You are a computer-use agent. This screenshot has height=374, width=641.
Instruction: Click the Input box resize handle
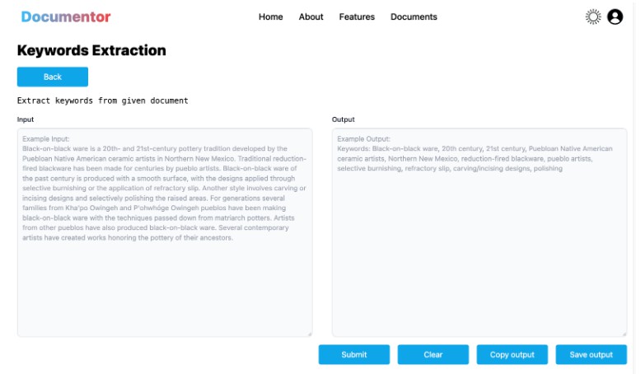click(x=309, y=334)
